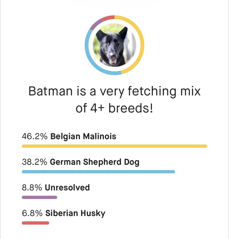This screenshot has height=239, width=229.
Task: Click the red Siberian Husky percentage bar
Action: pyautogui.click(x=35, y=223)
